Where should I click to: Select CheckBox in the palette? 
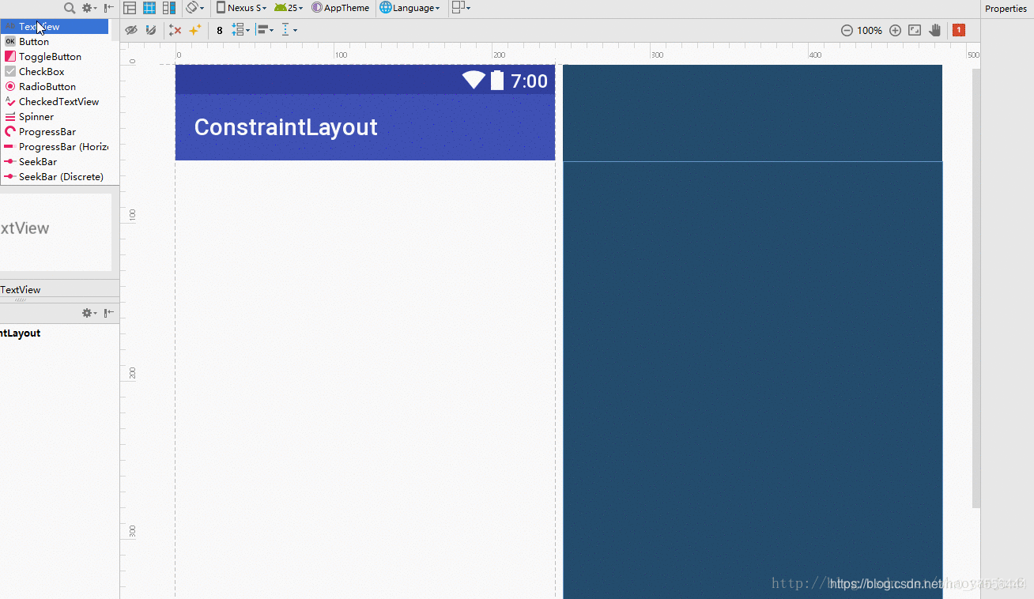pyautogui.click(x=54, y=72)
